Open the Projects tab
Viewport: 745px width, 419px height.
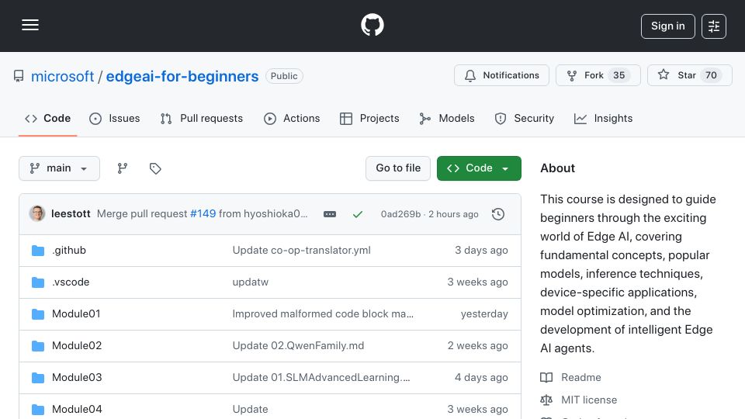(x=369, y=118)
